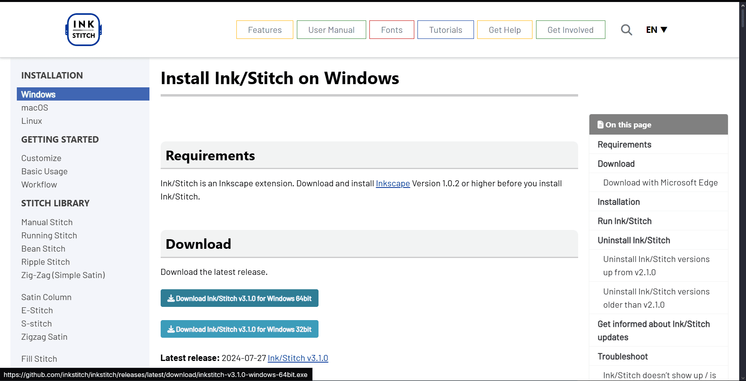Open the Get Involved menu

tap(571, 30)
